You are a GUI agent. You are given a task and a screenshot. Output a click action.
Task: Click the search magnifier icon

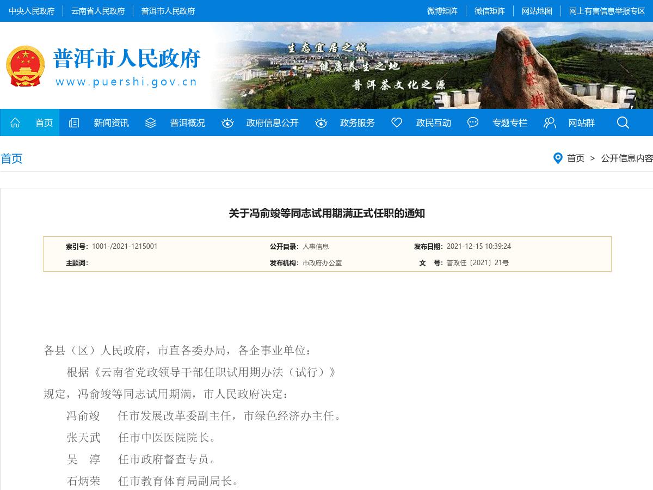623,122
